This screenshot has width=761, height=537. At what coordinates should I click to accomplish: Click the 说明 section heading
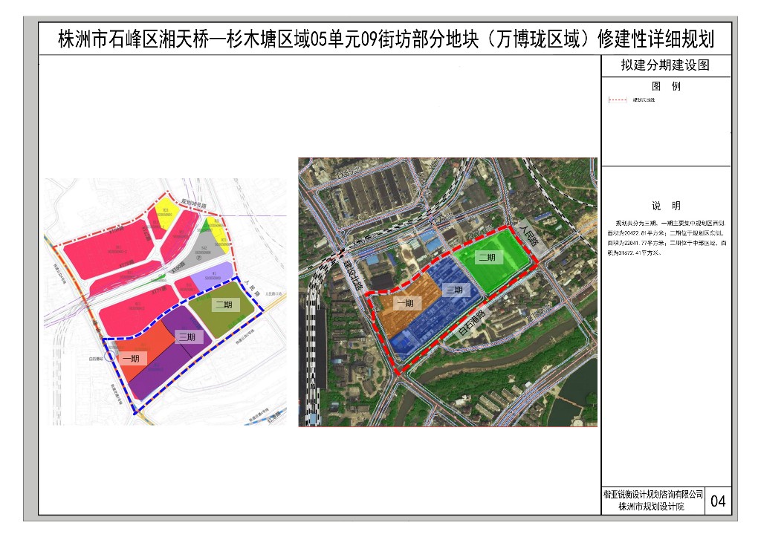[665, 206]
